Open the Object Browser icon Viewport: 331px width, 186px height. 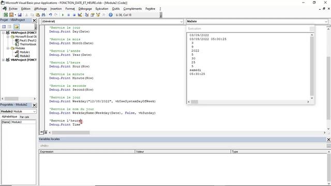98,15
